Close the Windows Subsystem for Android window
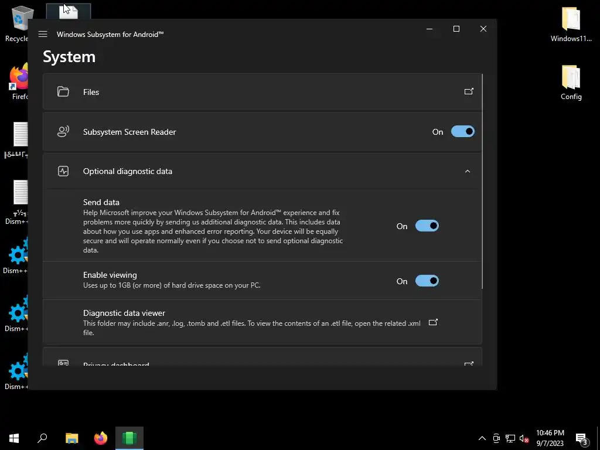600x450 pixels. coord(483,29)
